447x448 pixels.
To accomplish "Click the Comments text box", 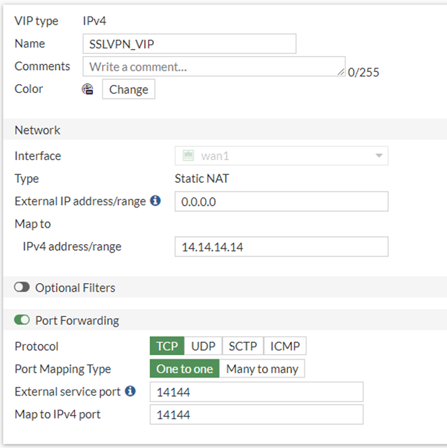I will pyautogui.click(x=213, y=66).
